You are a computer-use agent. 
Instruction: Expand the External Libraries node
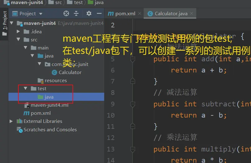(12, 121)
